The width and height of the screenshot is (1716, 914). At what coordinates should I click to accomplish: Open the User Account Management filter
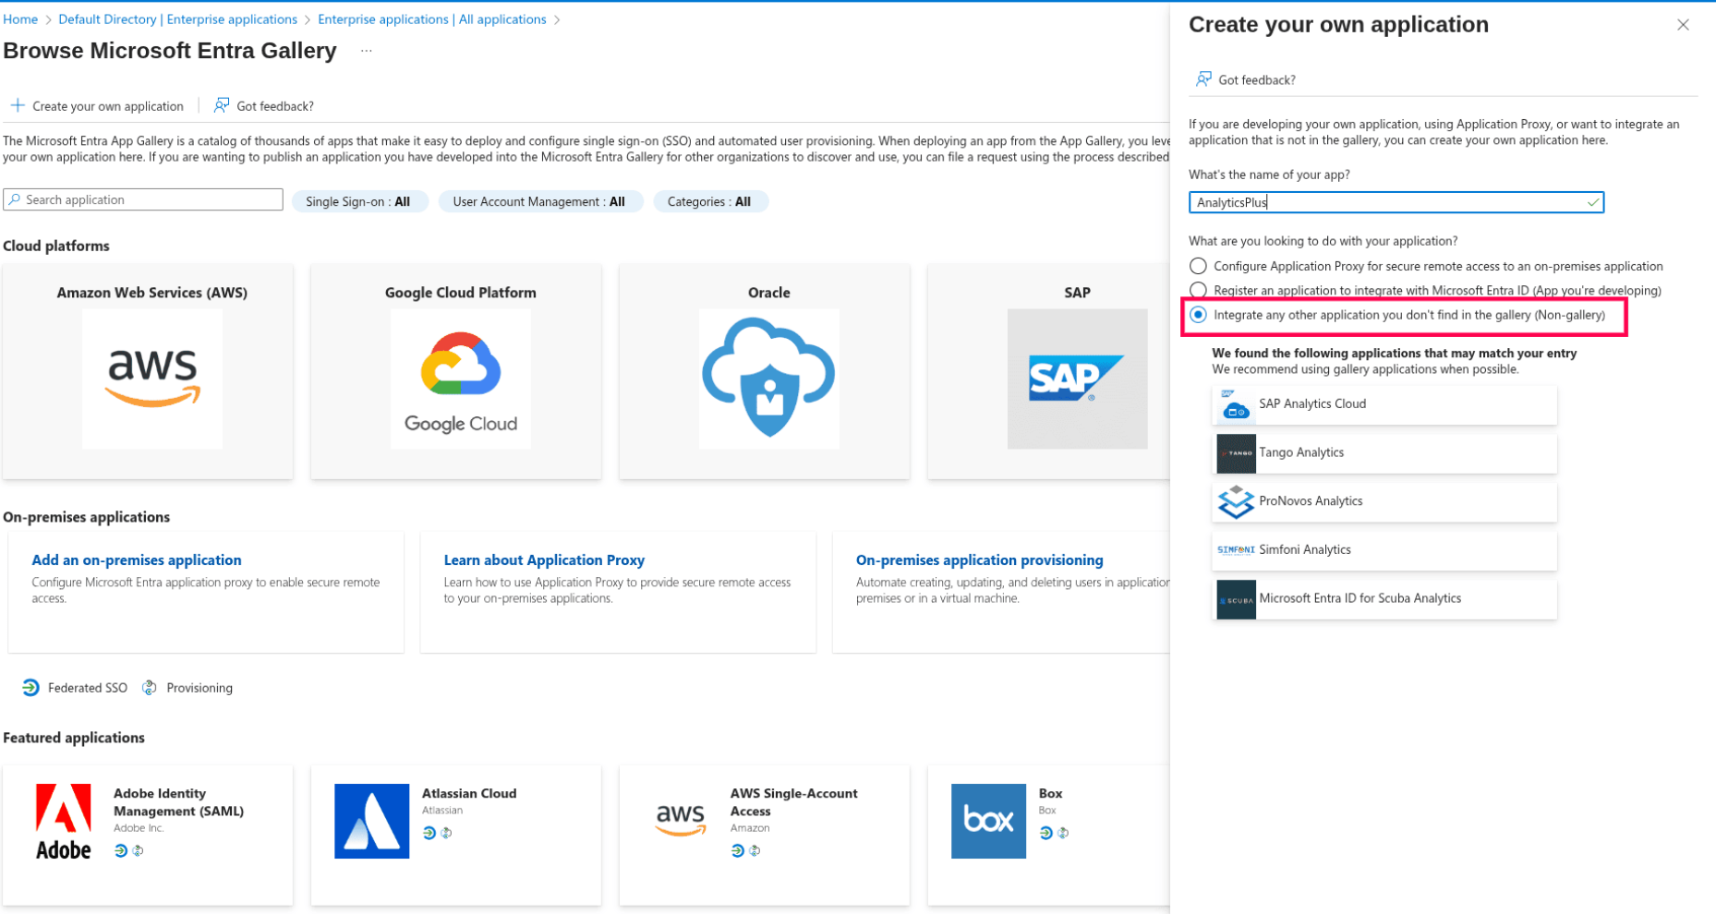pyautogui.click(x=539, y=201)
